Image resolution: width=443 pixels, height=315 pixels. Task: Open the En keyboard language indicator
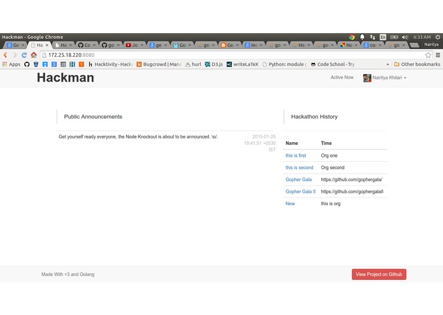pyautogui.click(x=383, y=37)
